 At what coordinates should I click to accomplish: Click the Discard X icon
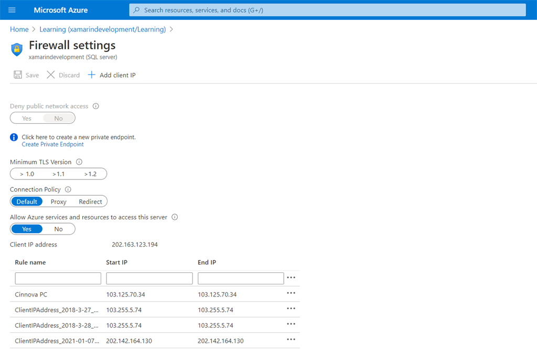click(51, 75)
